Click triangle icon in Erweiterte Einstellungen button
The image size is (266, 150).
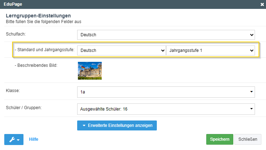click(84, 125)
